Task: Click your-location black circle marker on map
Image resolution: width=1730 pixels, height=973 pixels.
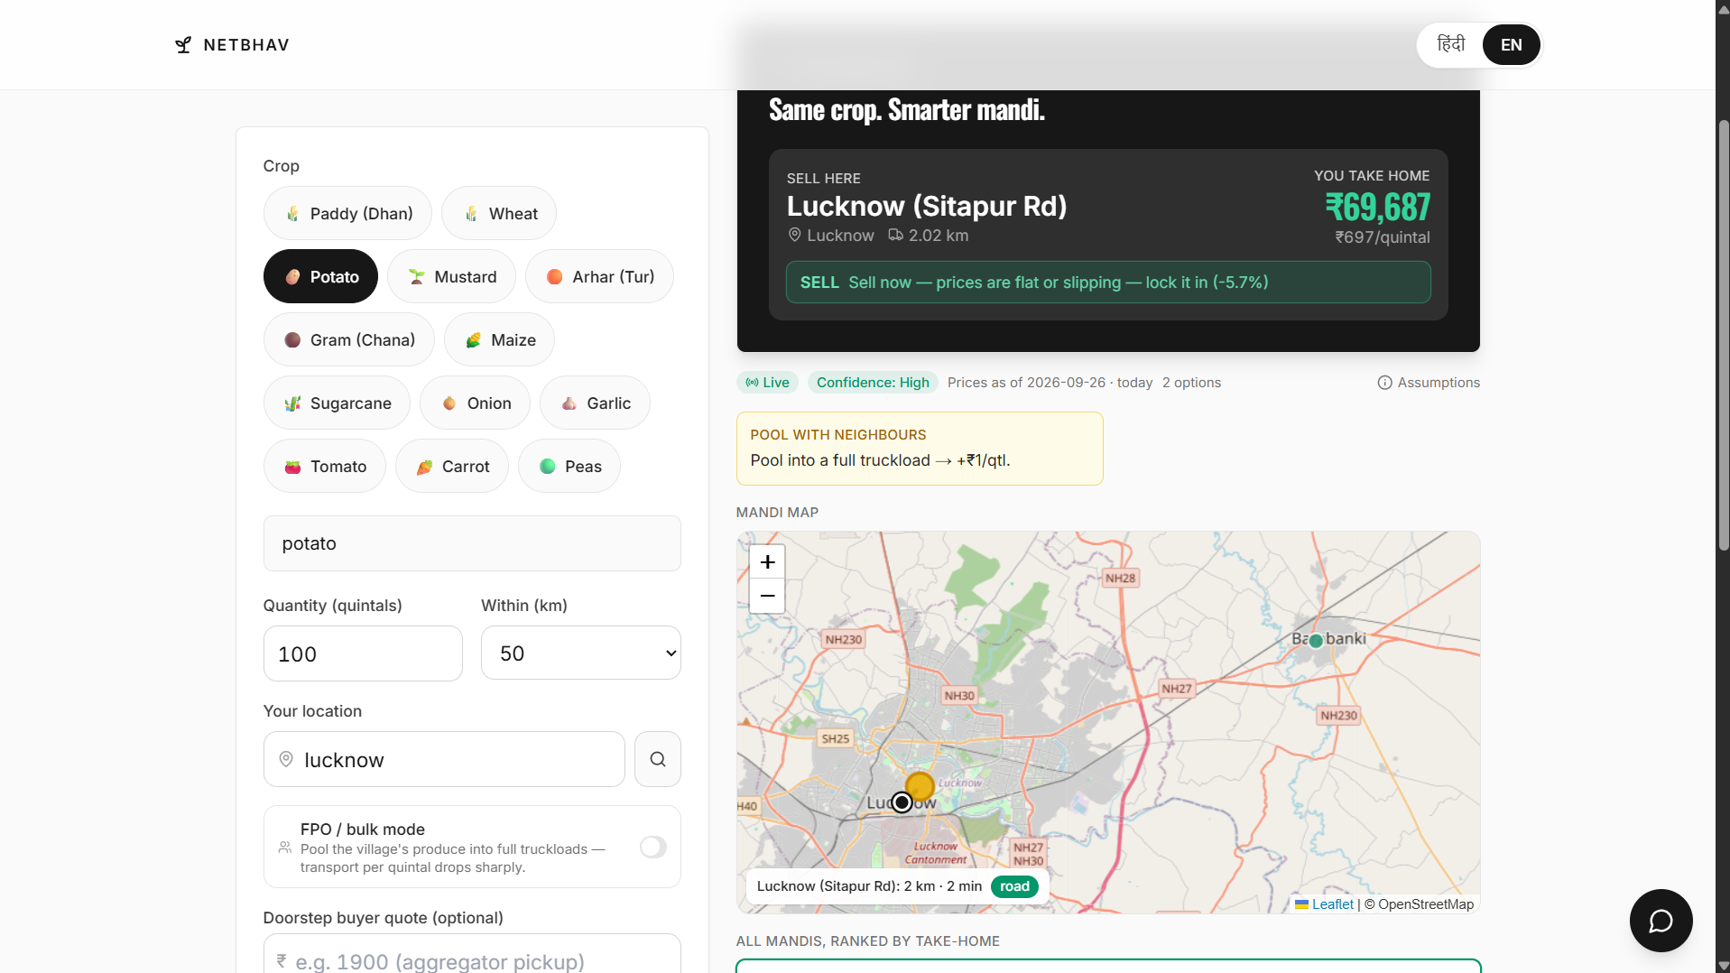Action: pyautogui.click(x=902, y=802)
